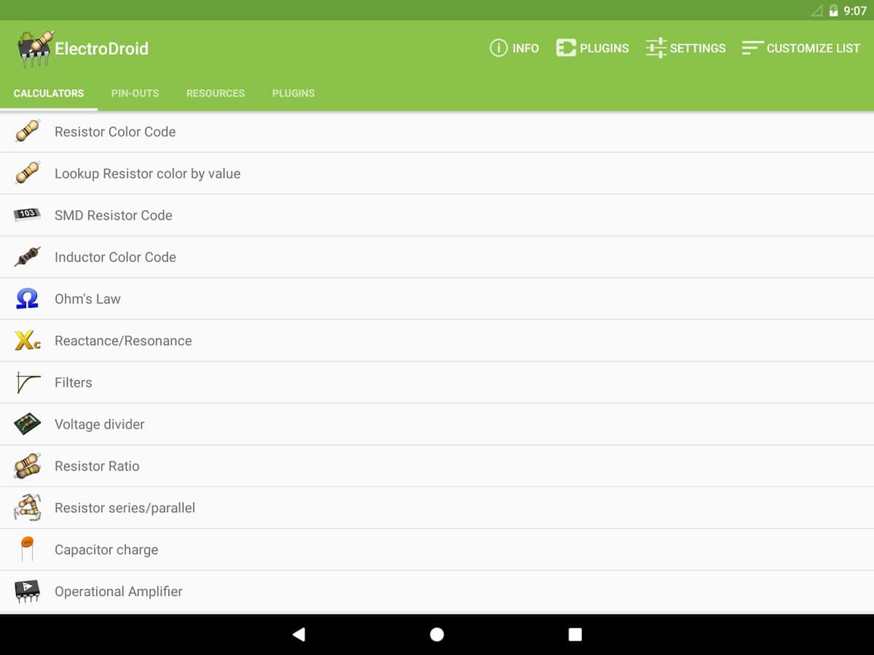Image resolution: width=874 pixels, height=655 pixels.
Task: Click the Plugins toolbar button
Action: pyautogui.click(x=592, y=48)
